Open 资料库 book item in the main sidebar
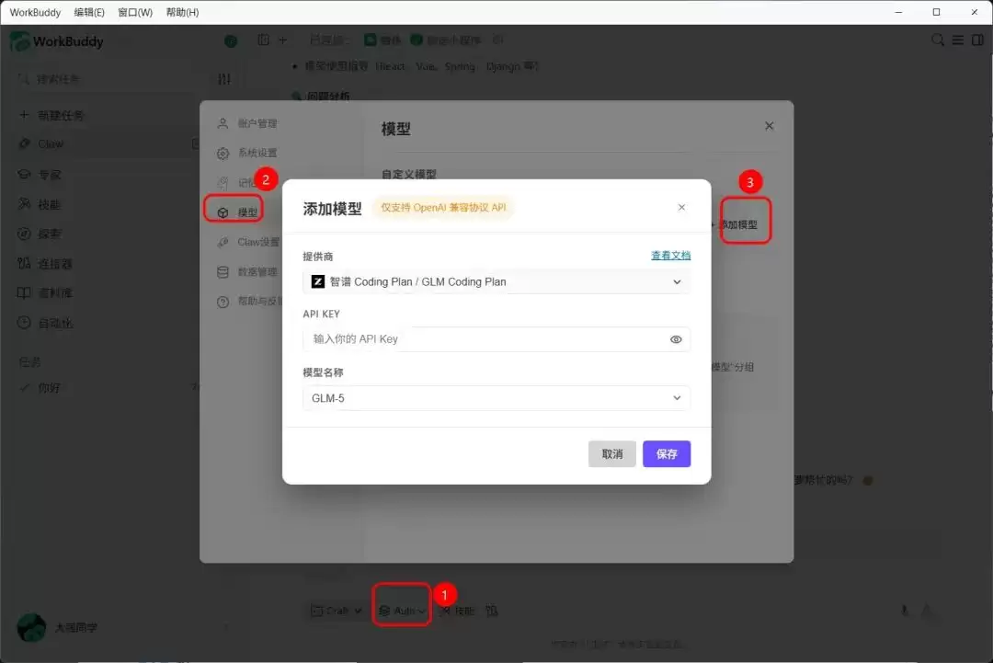The image size is (993, 663). (45, 292)
